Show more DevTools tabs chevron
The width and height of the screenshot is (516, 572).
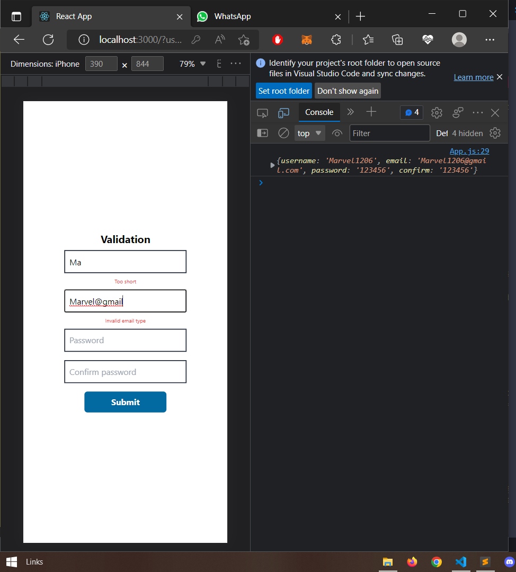[351, 112]
